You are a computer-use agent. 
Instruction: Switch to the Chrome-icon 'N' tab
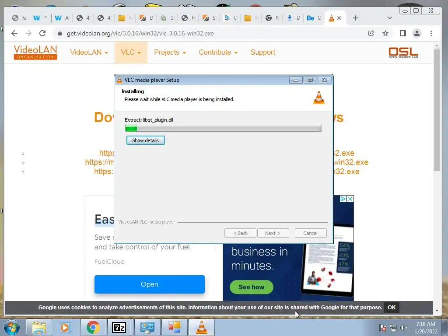pos(272,18)
